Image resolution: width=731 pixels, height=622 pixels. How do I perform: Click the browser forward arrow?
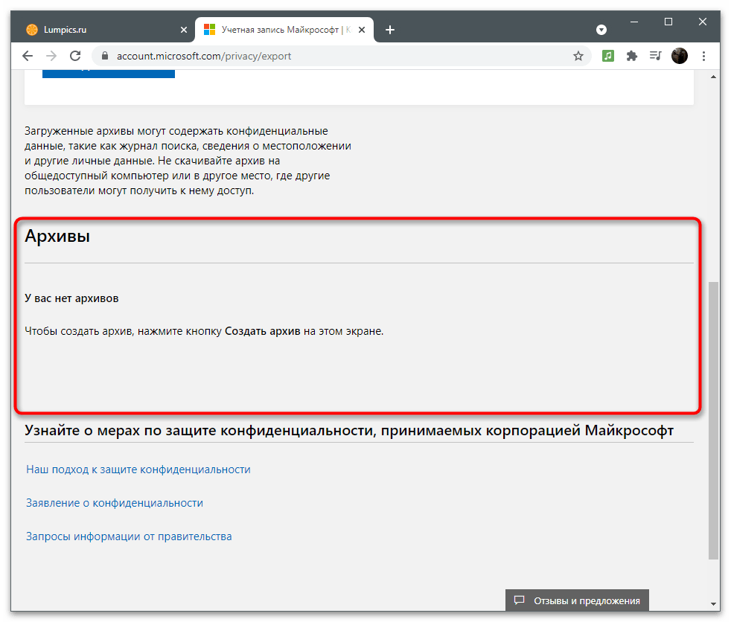[x=51, y=56]
